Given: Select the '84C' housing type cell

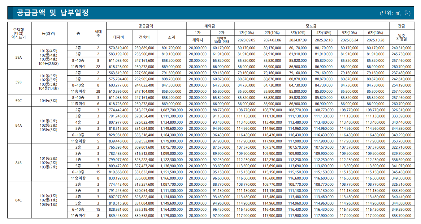Looking at the screenshot, I should (19, 200).
